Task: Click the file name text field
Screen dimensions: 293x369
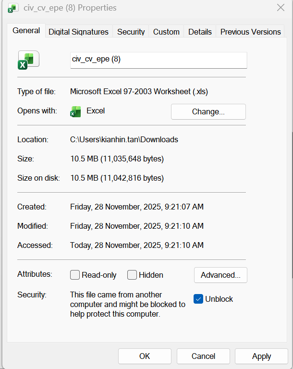Action: pos(159,60)
